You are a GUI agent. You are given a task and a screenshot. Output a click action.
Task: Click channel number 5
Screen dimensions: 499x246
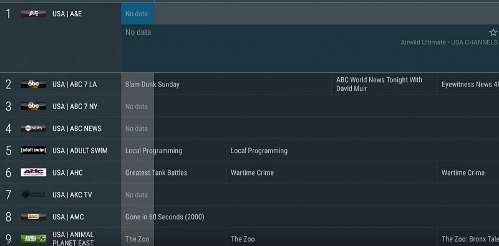click(x=8, y=151)
